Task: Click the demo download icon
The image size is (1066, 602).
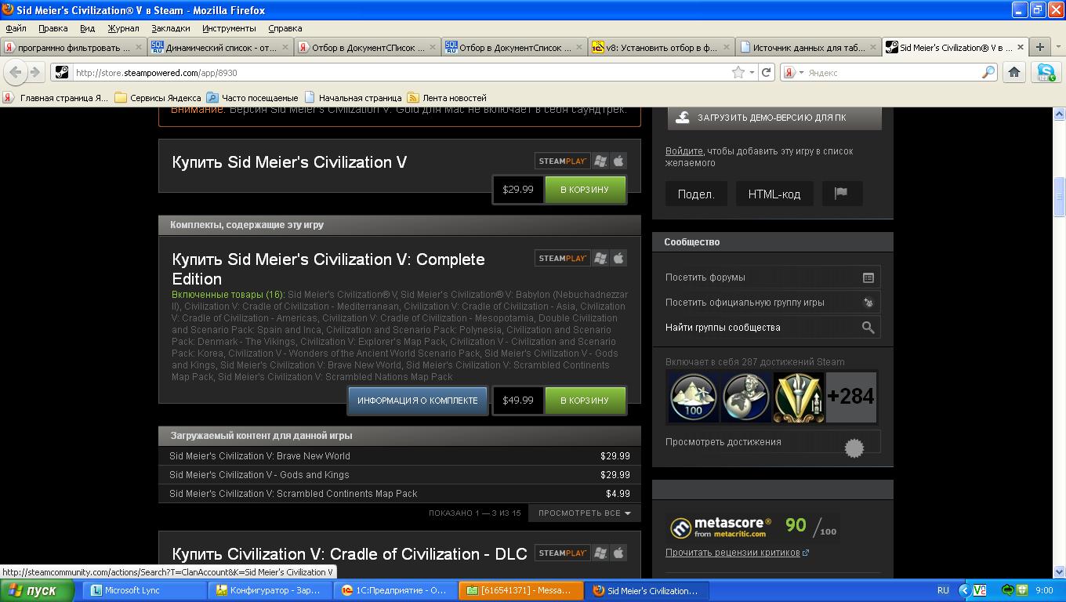Action: (x=682, y=117)
